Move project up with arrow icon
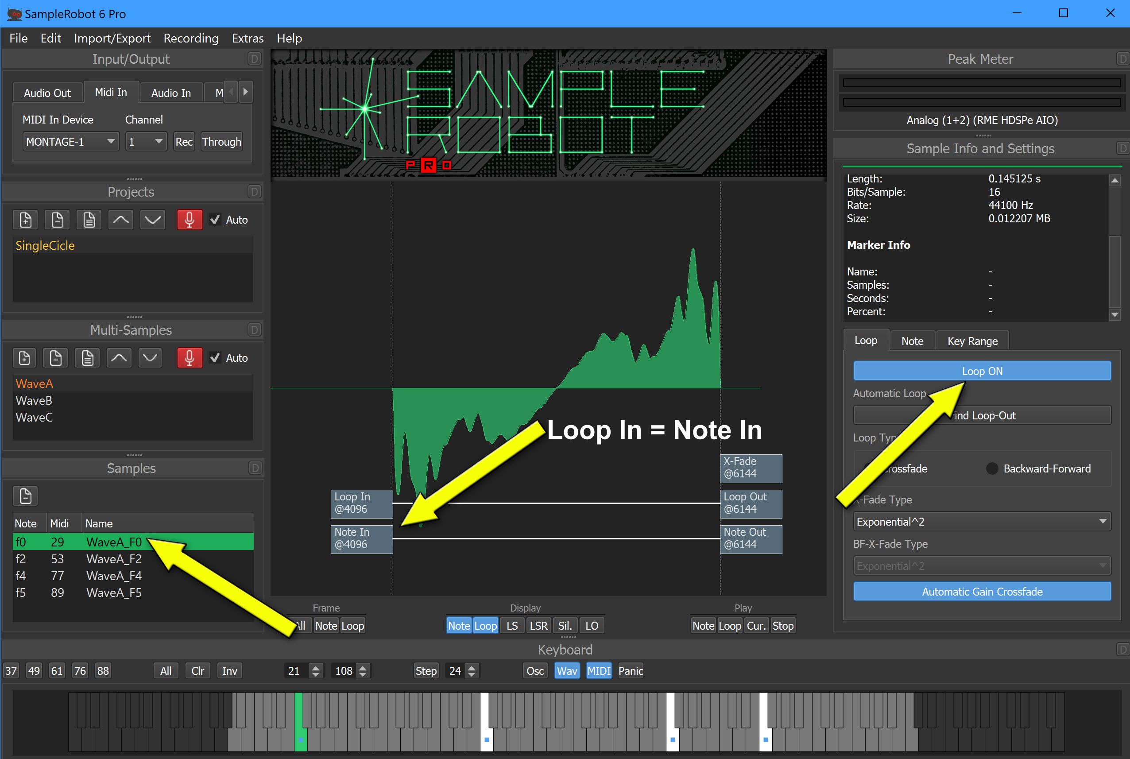Image resolution: width=1130 pixels, height=759 pixels. coord(120,220)
